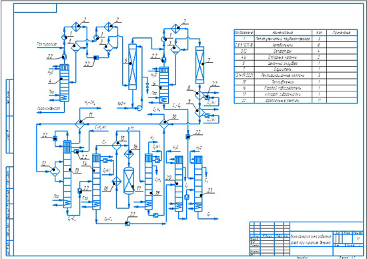Select the stripping column labeled 4

(x=64, y=83)
